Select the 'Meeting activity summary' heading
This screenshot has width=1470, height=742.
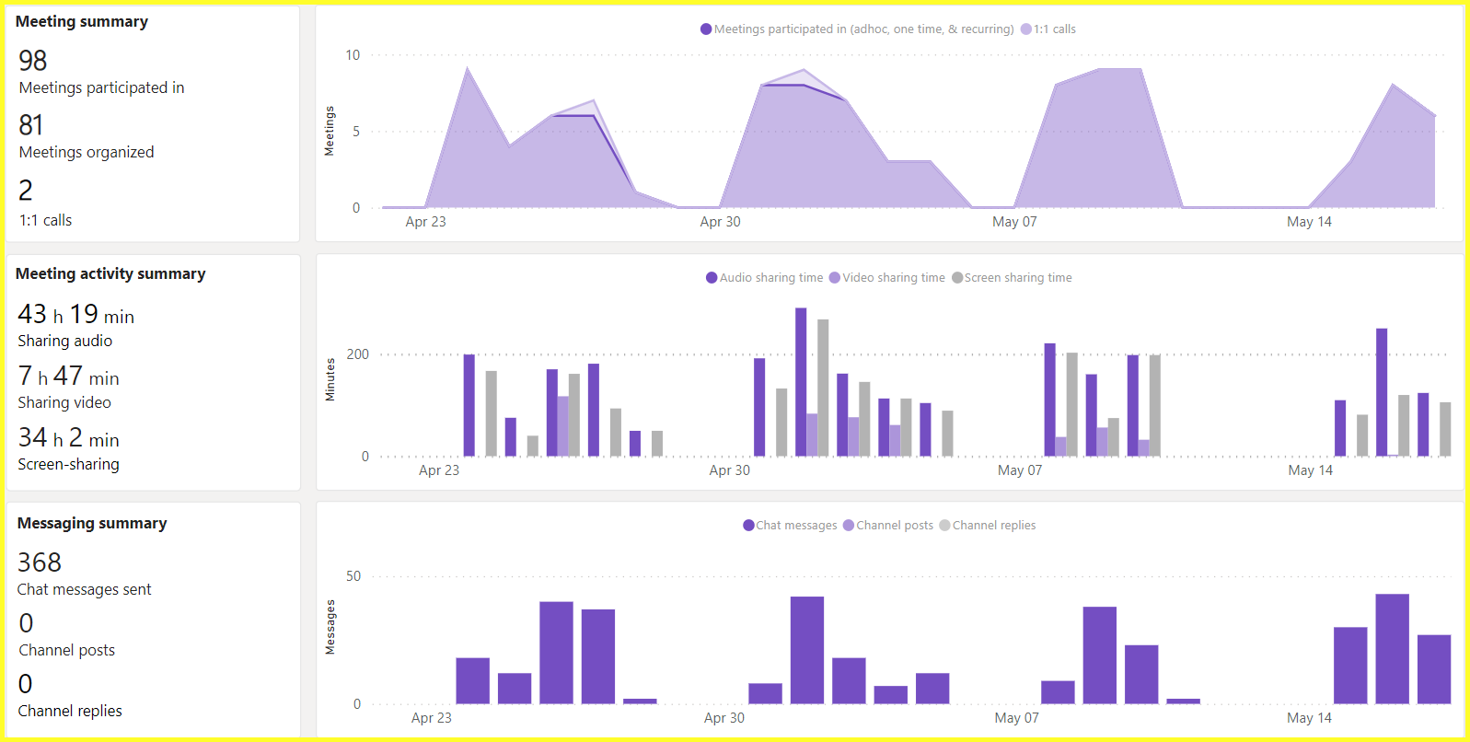[110, 273]
